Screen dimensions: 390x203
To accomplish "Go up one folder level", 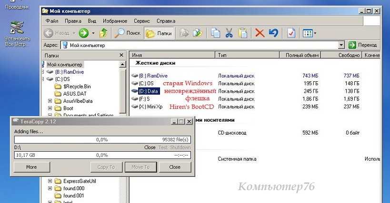I will 103,33.
